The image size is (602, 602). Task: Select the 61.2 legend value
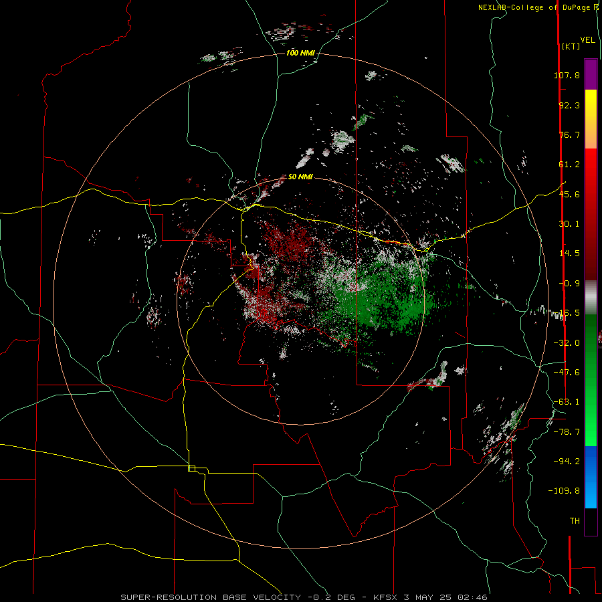[569, 165]
